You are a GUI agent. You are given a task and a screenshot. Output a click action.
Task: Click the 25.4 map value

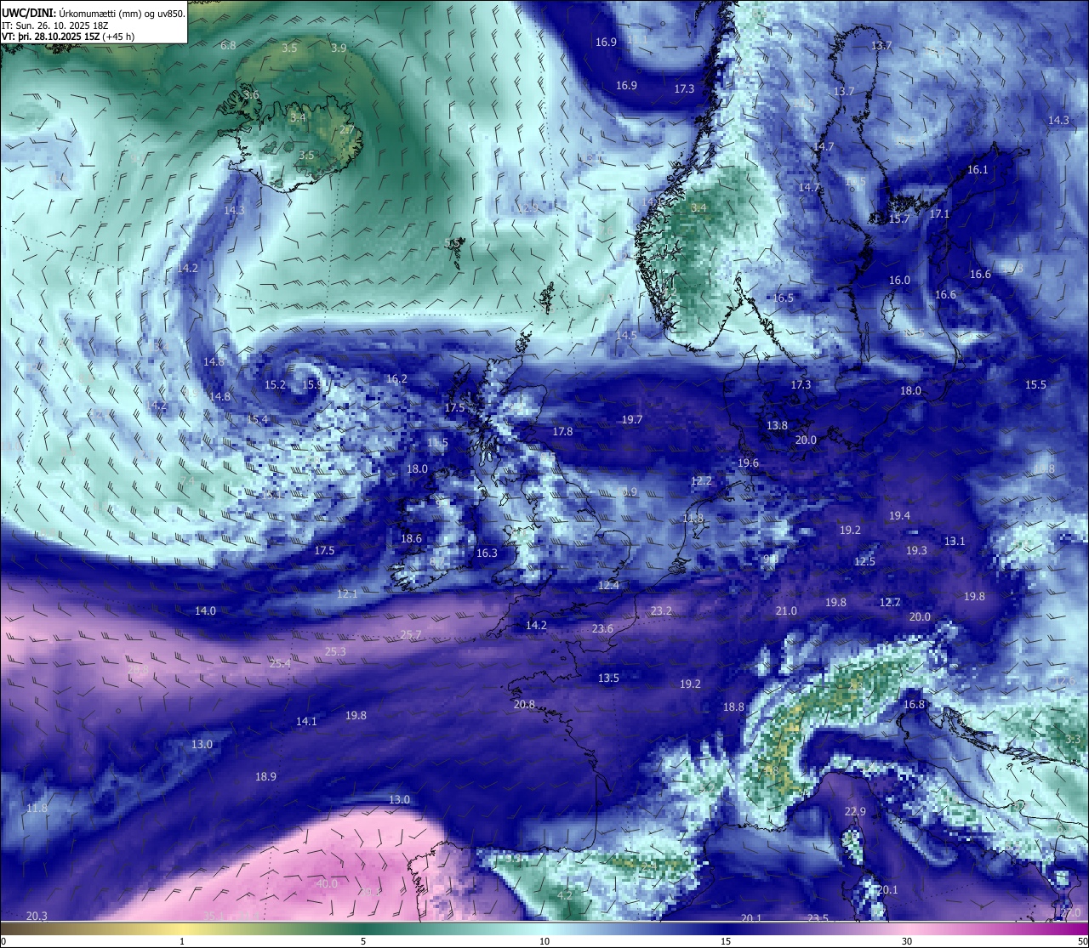point(280,664)
